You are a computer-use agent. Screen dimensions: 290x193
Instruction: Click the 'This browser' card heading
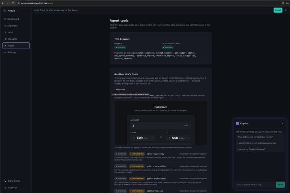point(122,39)
